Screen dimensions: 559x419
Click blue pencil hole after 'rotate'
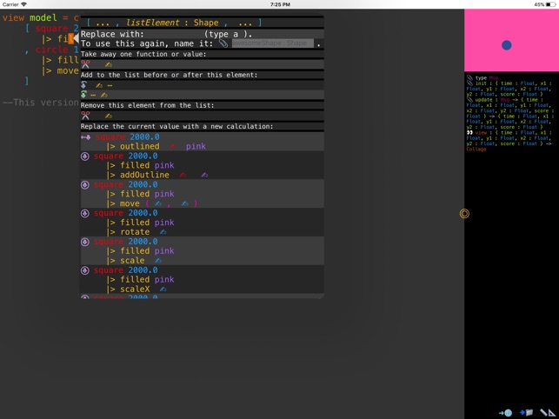(x=163, y=232)
